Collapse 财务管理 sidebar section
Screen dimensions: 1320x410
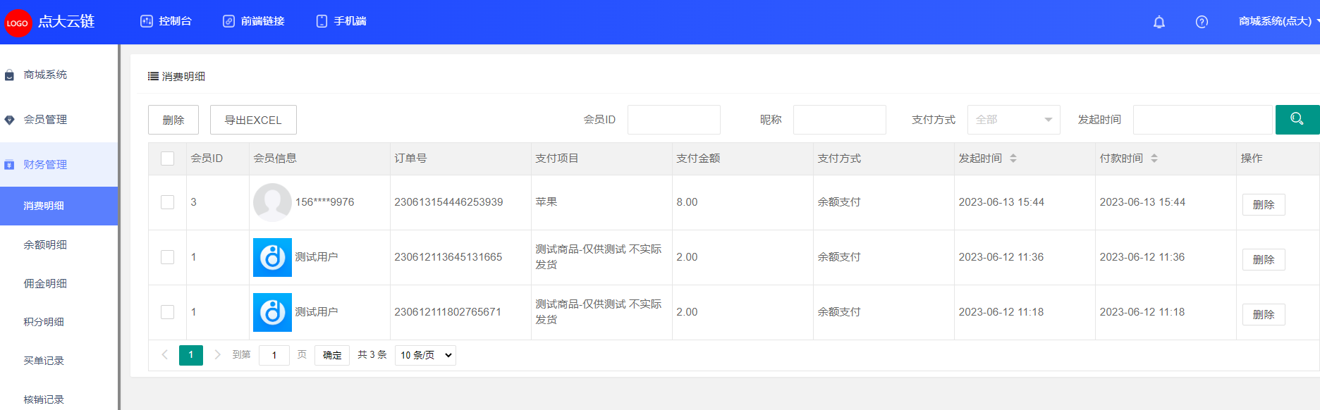pos(59,165)
